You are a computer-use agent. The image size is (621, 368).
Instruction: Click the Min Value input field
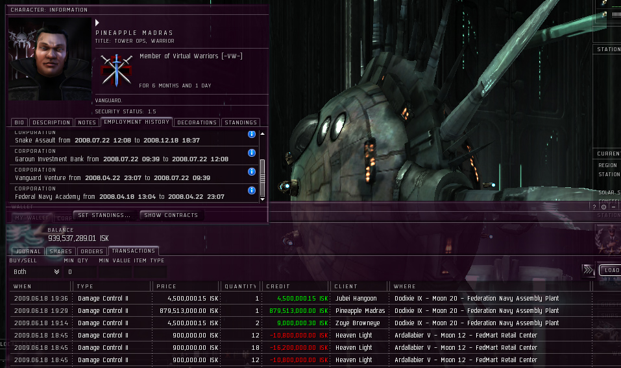pos(116,271)
